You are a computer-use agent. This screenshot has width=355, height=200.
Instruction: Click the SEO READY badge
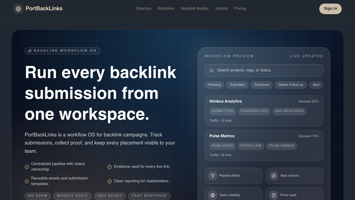[x=110, y=196]
